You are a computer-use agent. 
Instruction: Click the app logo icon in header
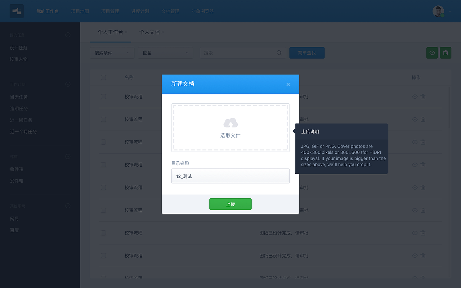click(x=17, y=11)
